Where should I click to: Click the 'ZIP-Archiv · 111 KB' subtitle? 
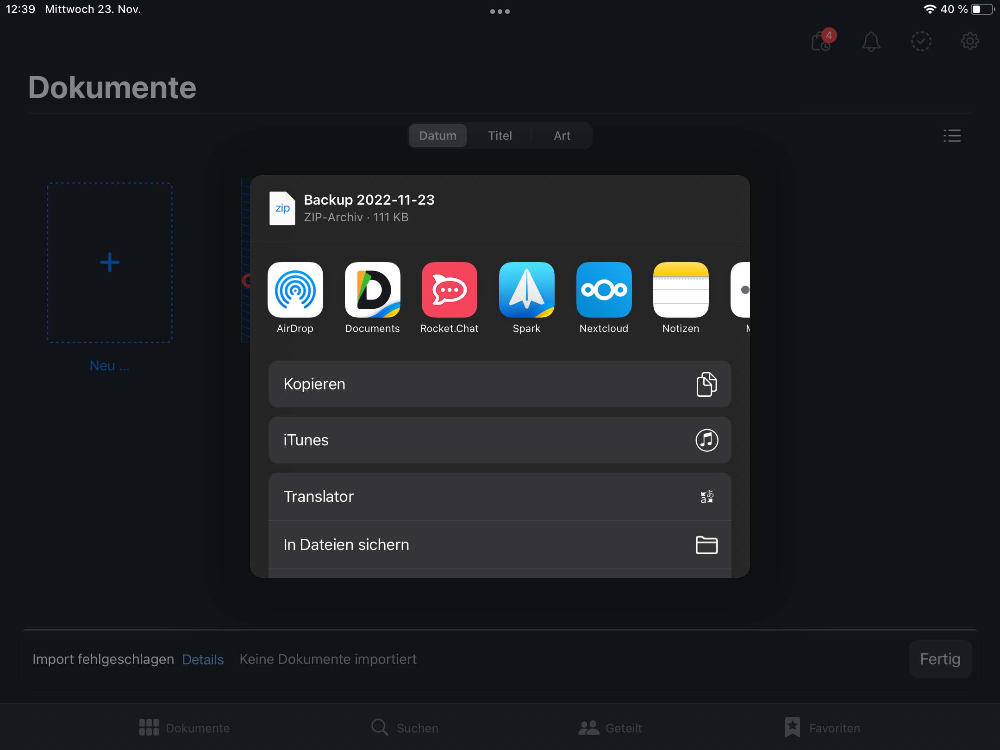pos(356,217)
